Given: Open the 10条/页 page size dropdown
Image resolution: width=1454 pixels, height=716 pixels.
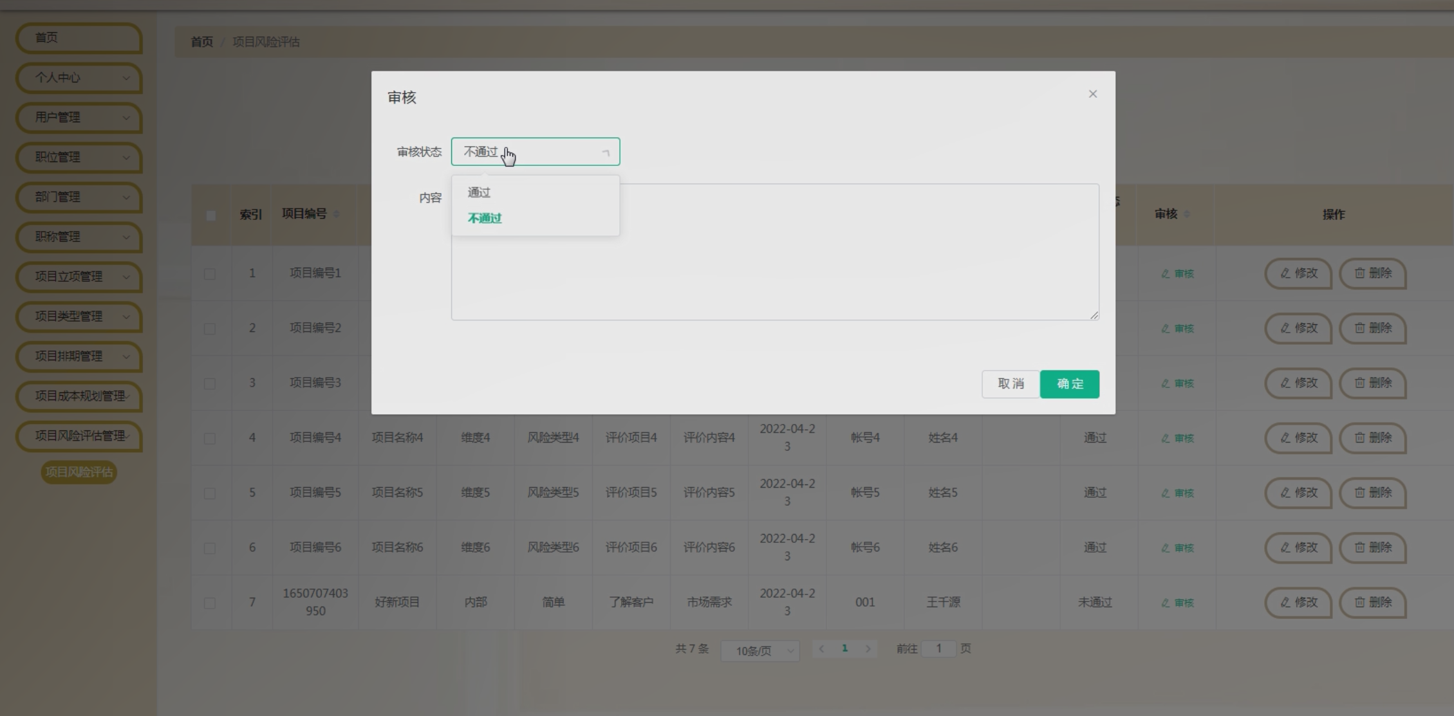Looking at the screenshot, I should (x=760, y=651).
